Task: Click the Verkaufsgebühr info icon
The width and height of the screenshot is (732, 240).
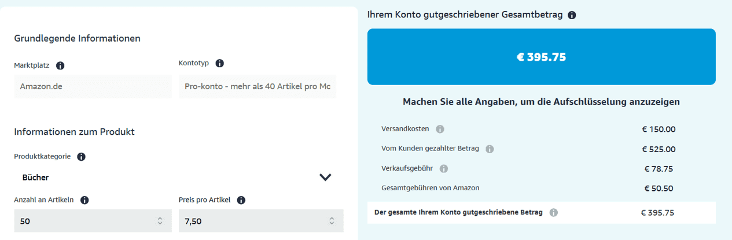Action: click(x=444, y=169)
